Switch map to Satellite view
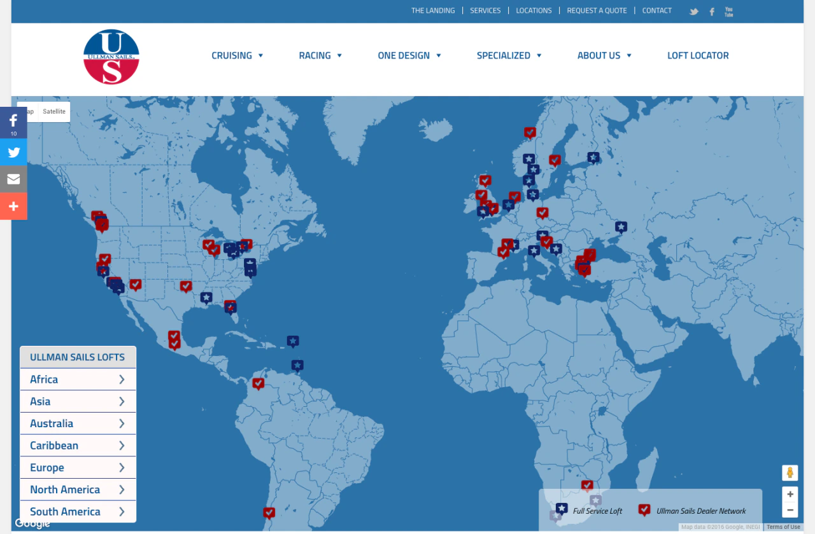 pyautogui.click(x=54, y=112)
